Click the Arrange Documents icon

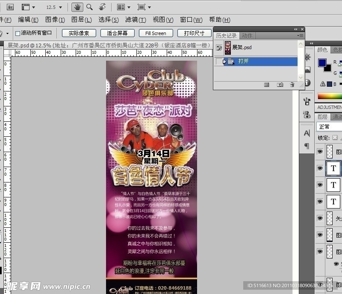[121, 7]
